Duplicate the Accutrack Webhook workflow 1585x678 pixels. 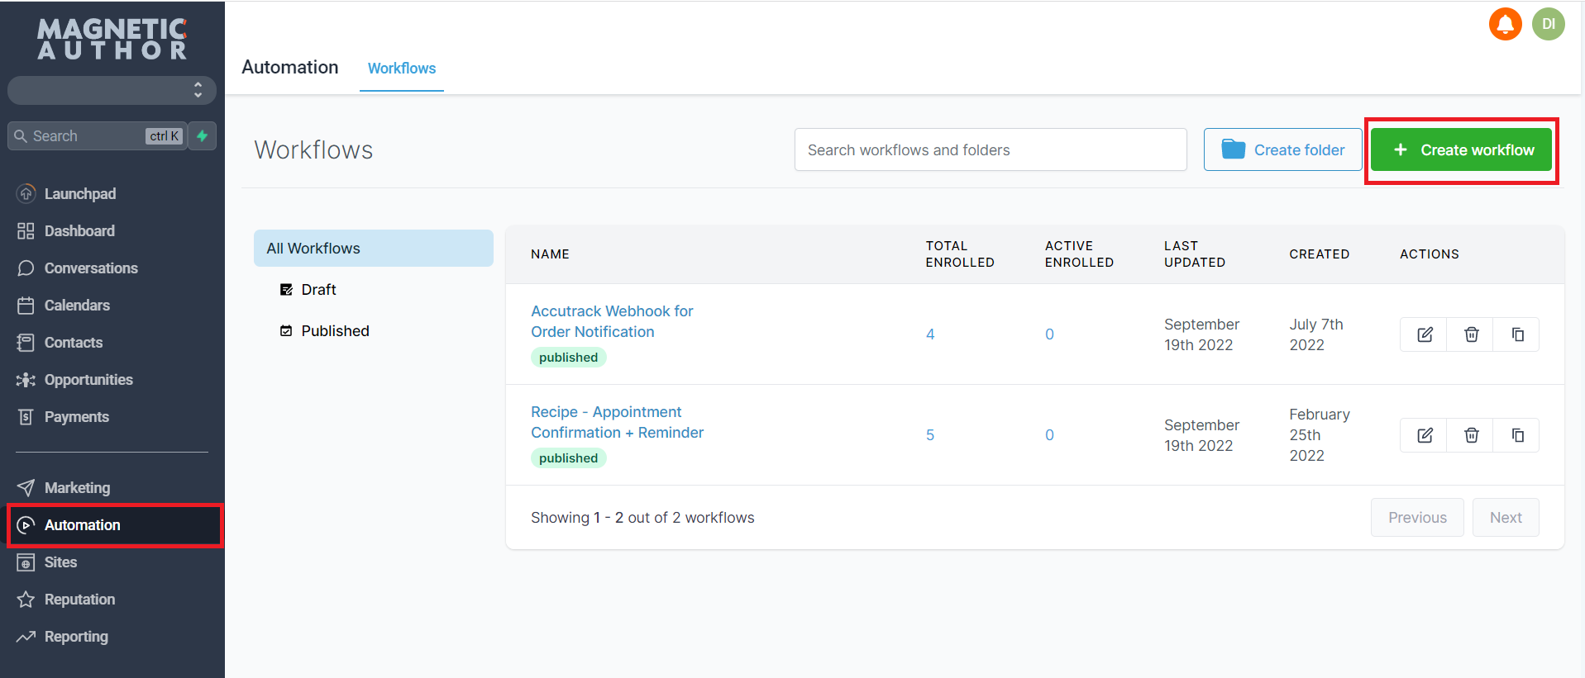click(x=1517, y=334)
